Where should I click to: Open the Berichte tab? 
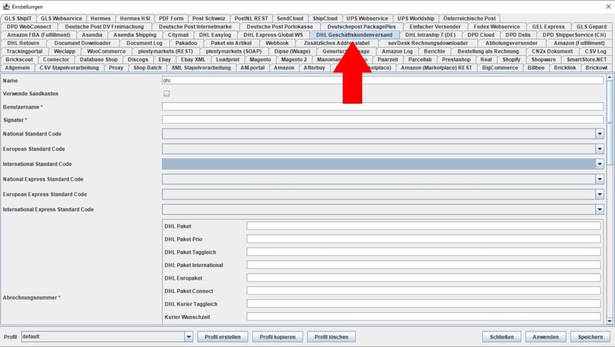pyautogui.click(x=435, y=52)
